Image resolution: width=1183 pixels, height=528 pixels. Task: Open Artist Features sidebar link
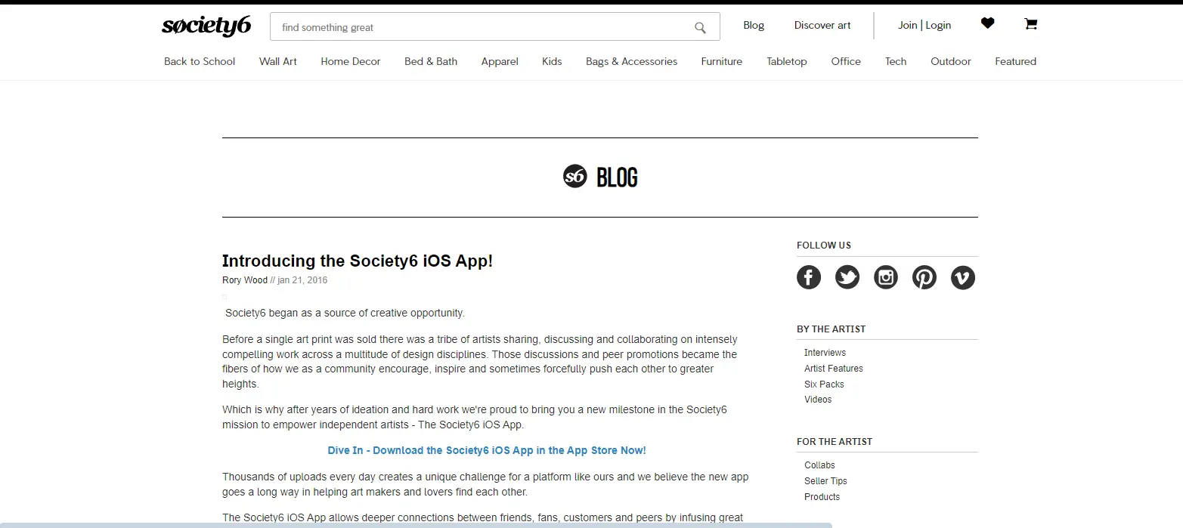[834, 369]
